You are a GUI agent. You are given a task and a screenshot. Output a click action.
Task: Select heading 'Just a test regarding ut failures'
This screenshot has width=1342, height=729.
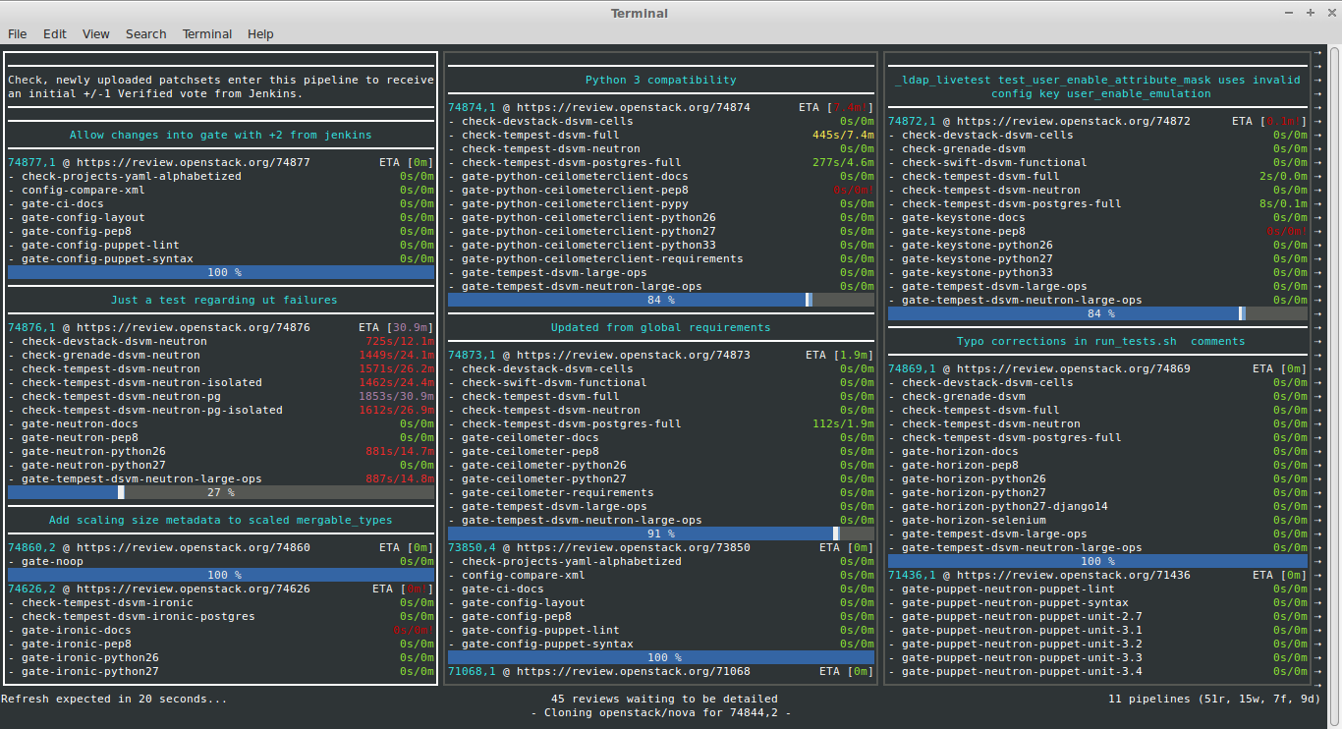pos(224,300)
